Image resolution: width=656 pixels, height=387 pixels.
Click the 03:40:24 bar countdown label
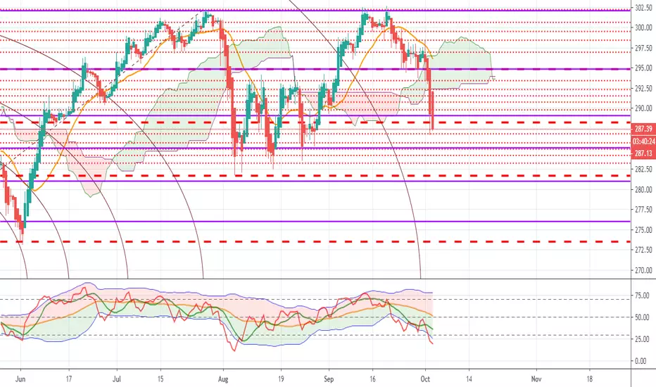click(643, 141)
